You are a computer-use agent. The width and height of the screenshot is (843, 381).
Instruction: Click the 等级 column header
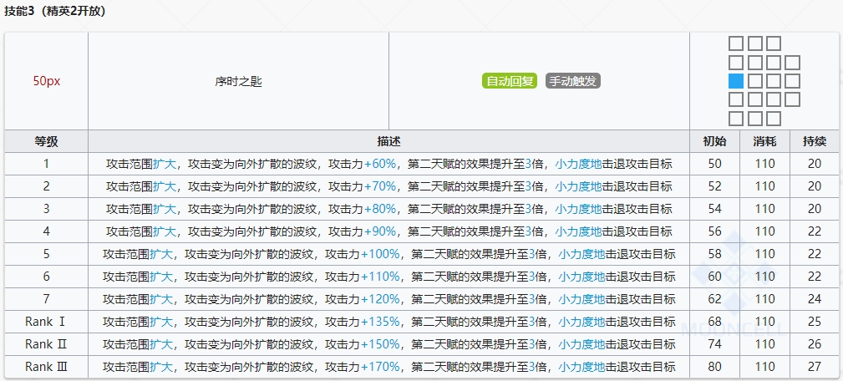46,141
